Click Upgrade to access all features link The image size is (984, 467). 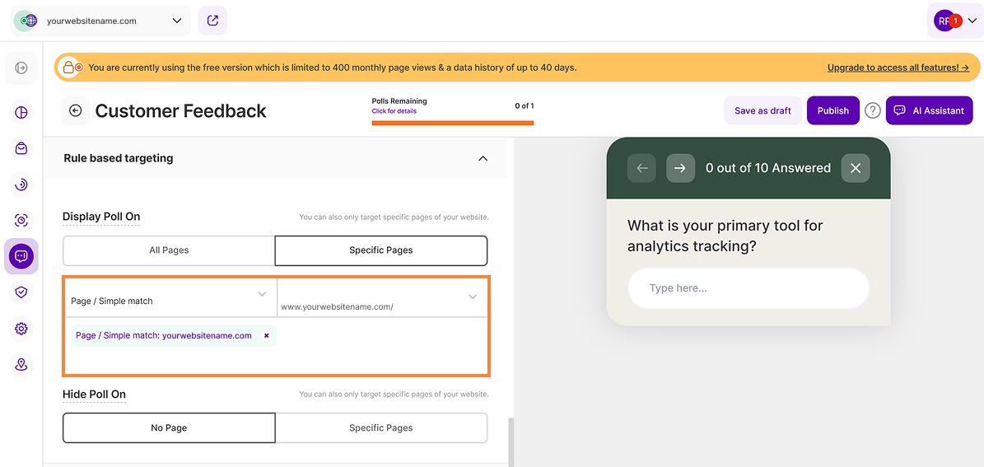[898, 68]
